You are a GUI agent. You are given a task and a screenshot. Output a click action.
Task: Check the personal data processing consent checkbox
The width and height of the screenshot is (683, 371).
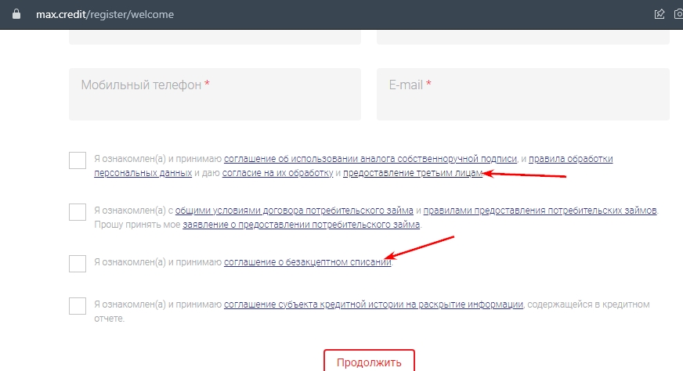pos(78,161)
